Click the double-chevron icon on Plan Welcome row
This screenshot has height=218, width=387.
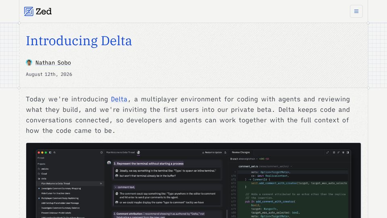101,184
